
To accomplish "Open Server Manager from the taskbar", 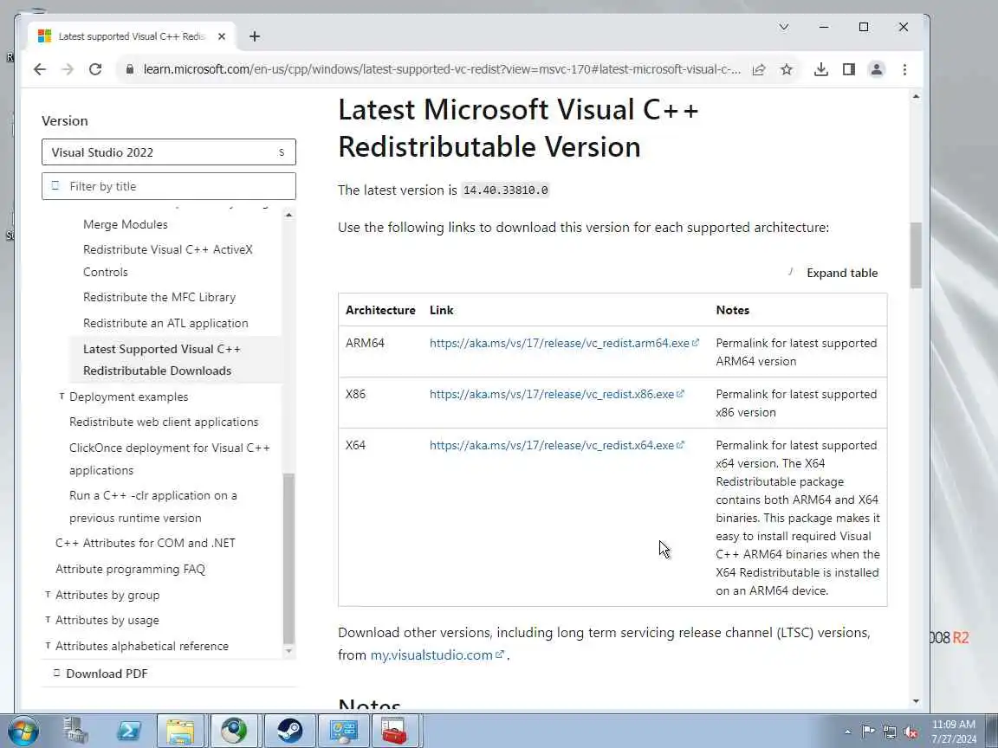I will tap(75, 730).
